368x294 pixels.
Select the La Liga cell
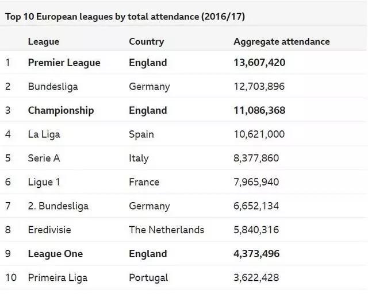tap(44, 134)
